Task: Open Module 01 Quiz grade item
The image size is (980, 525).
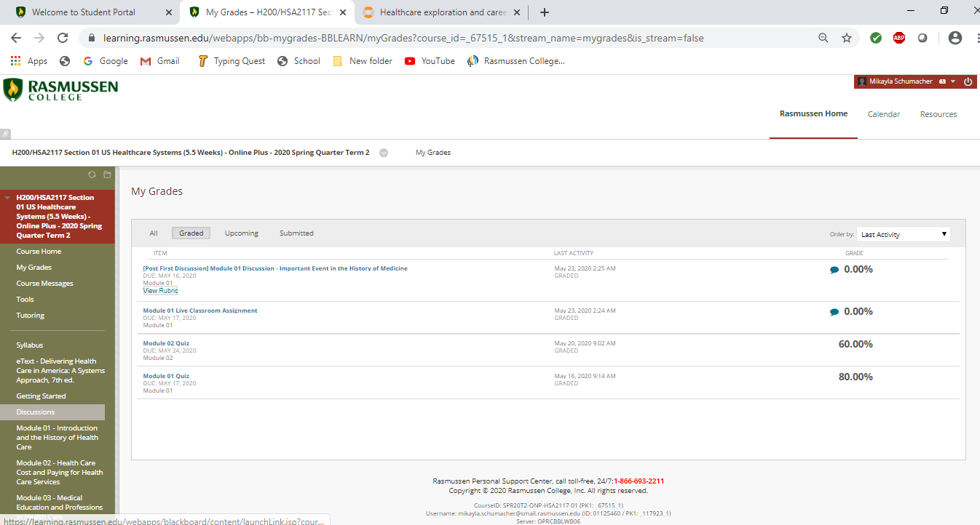Action: (x=166, y=376)
